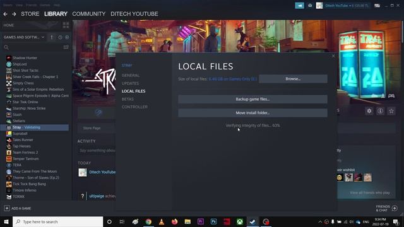
Task: Click Move install folder button
Action: 252,113
